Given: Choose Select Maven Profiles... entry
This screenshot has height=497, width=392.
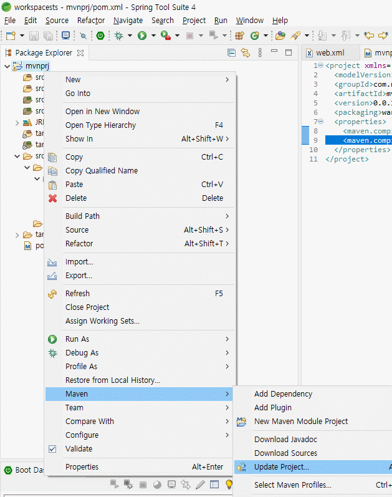Looking at the screenshot, I should tap(313, 485).
